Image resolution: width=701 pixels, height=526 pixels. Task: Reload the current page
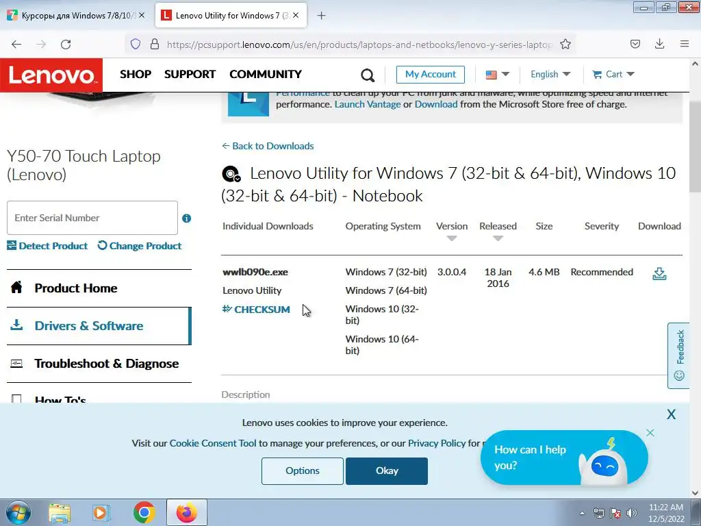click(x=66, y=45)
